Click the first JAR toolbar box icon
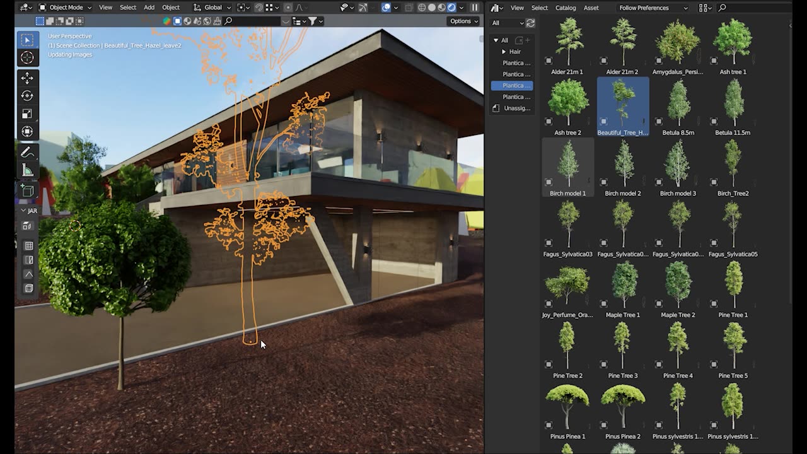 pyautogui.click(x=27, y=226)
